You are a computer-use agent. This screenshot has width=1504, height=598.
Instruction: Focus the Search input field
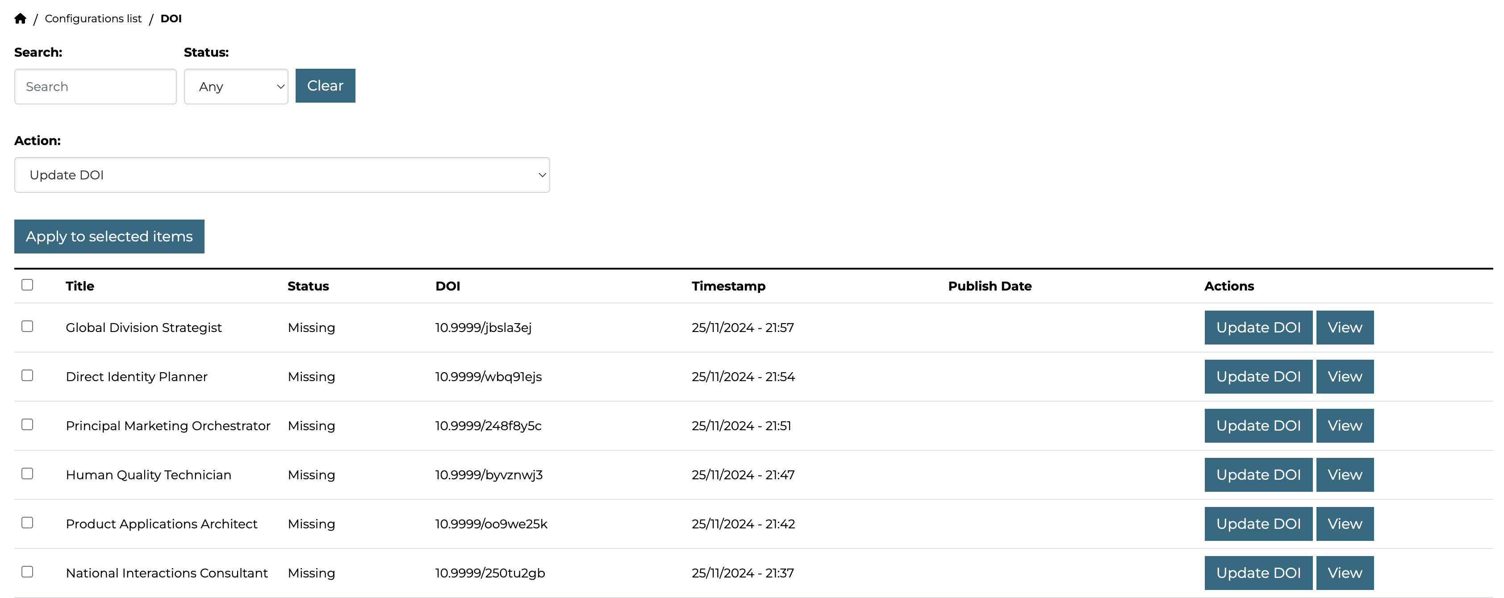(95, 86)
